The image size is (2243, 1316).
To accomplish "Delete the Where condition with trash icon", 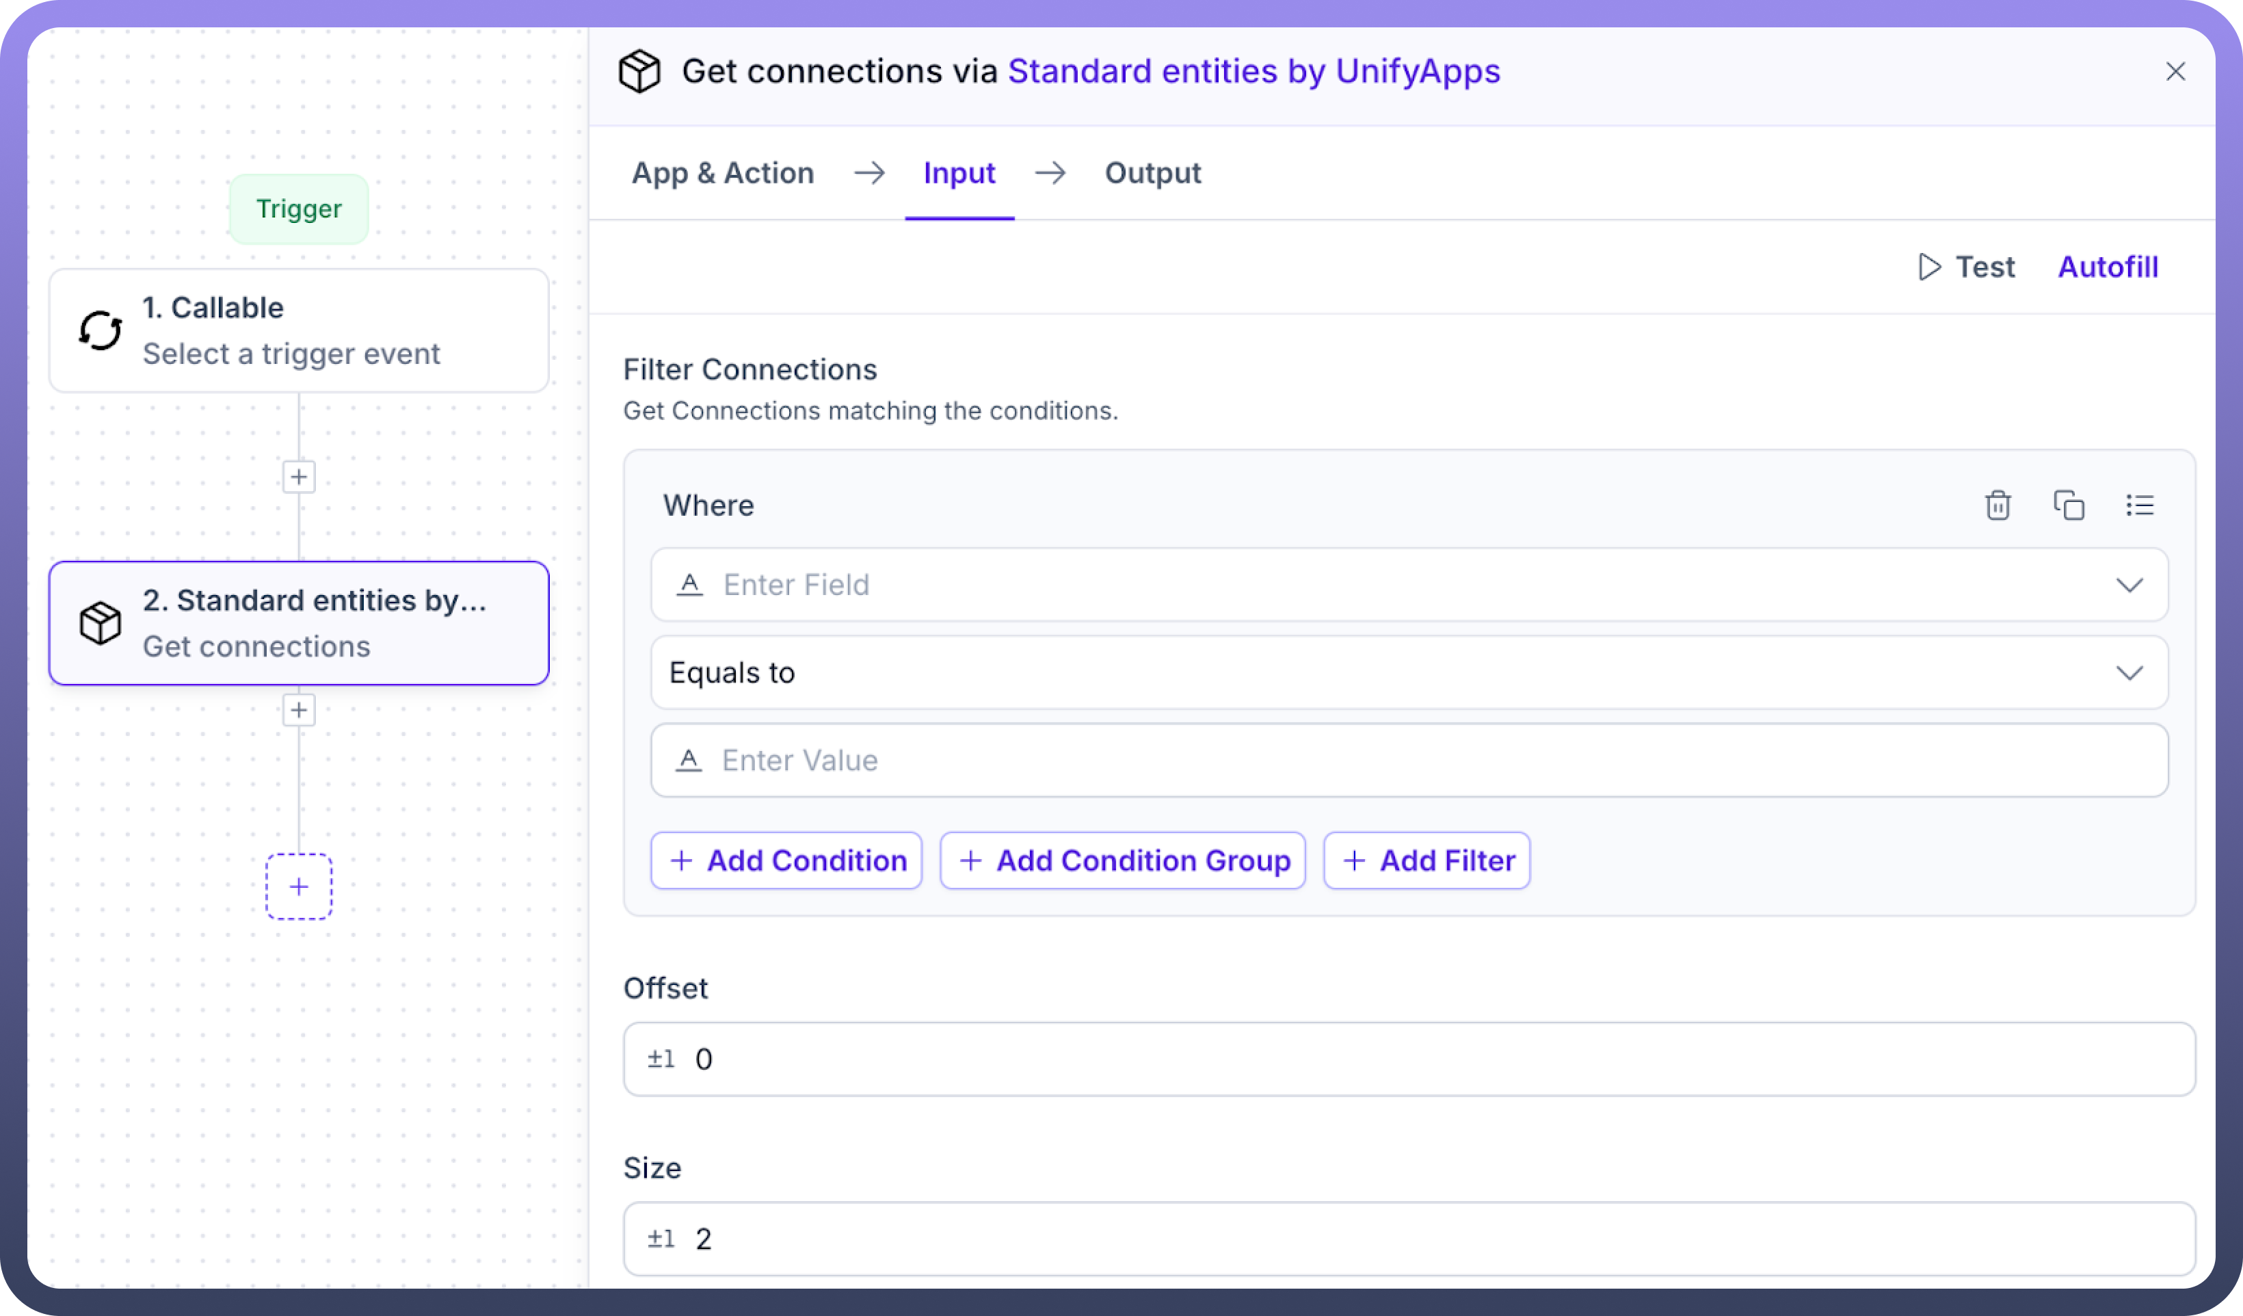I will (x=1998, y=505).
